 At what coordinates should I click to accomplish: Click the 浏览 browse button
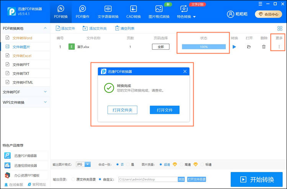point(181,179)
